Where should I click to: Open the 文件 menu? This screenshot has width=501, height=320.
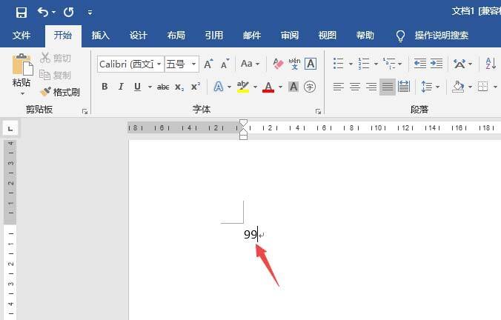[21, 35]
